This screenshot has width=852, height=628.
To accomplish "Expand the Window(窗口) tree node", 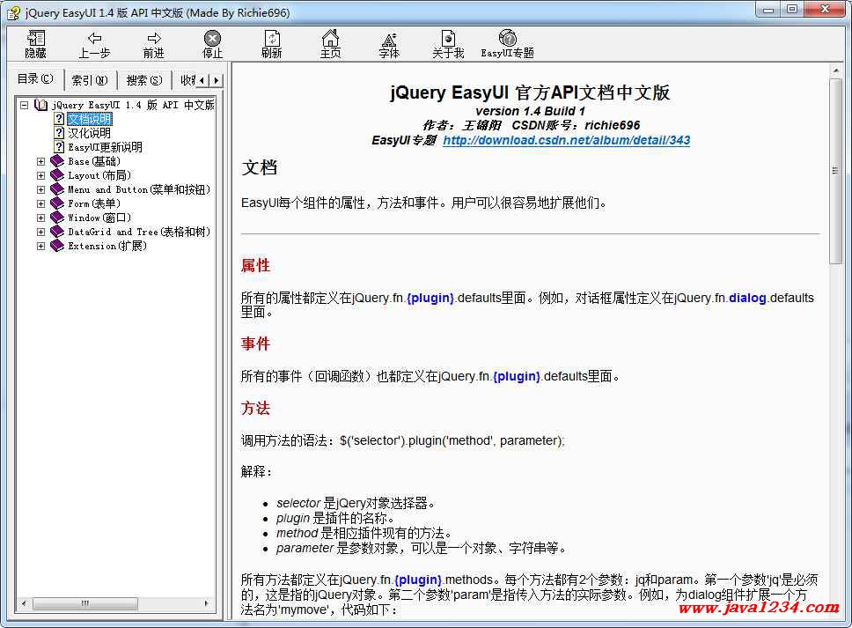I will pos(40,218).
